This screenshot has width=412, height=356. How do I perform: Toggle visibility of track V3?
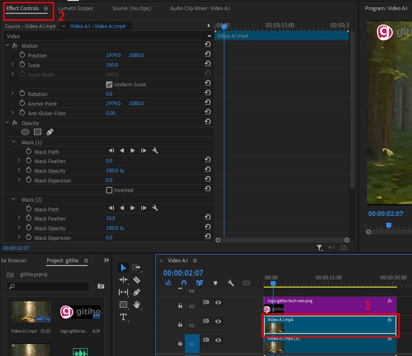click(x=218, y=302)
